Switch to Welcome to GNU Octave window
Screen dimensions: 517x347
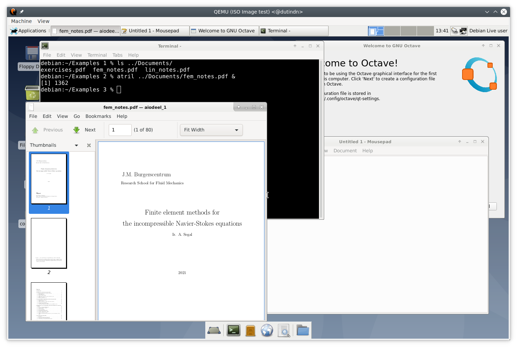pos(224,31)
